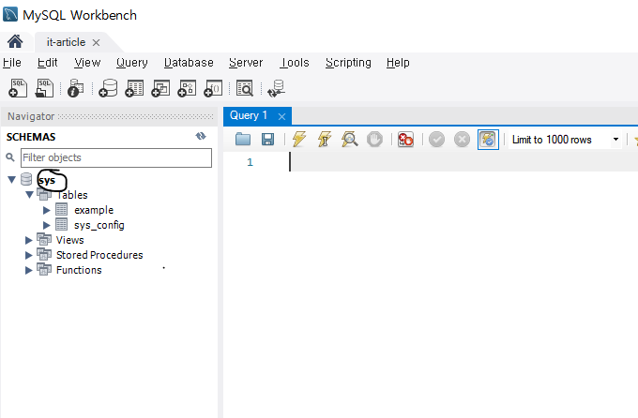Select the Query 1 tab

tap(249, 115)
